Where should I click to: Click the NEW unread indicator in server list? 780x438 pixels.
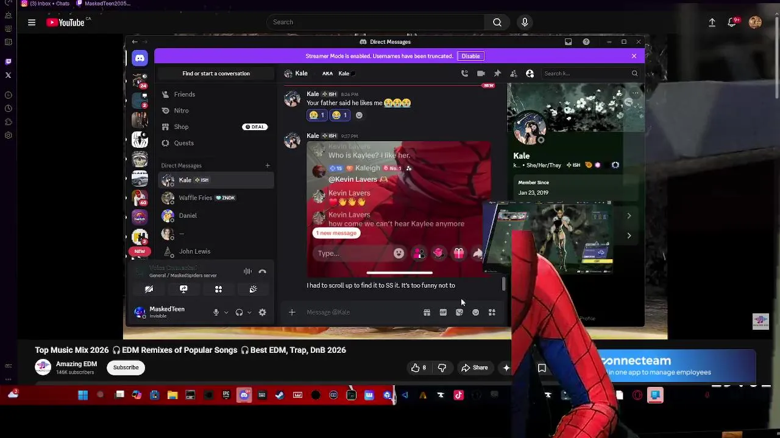tap(140, 251)
